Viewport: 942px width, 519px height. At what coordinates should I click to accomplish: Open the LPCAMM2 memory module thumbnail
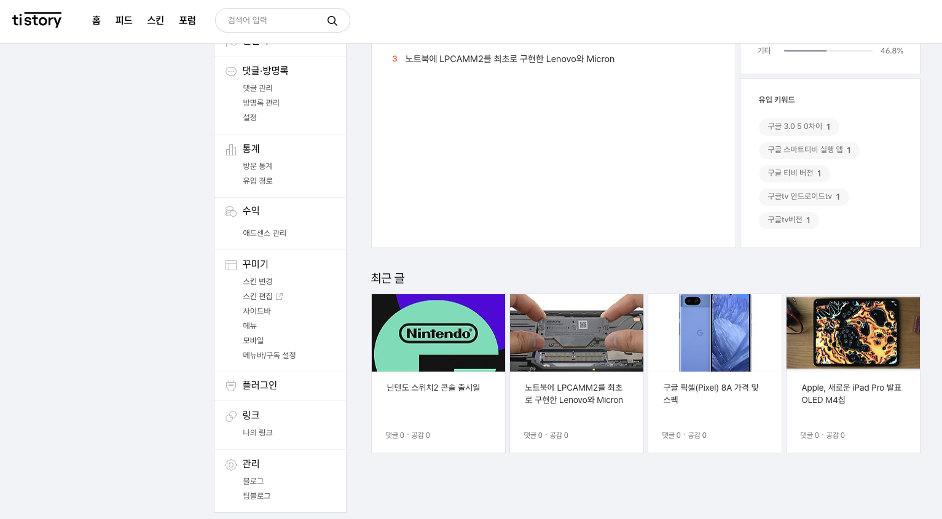(x=576, y=333)
